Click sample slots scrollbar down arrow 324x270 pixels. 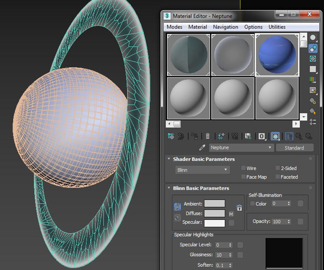(x=303, y=117)
